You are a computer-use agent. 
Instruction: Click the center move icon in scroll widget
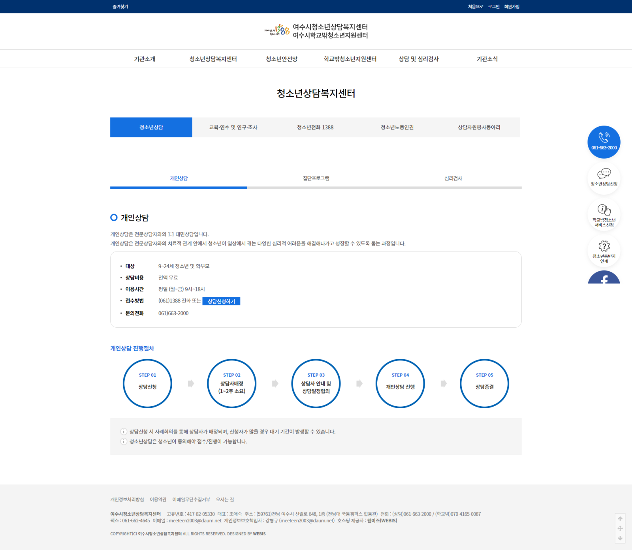click(x=620, y=528)
